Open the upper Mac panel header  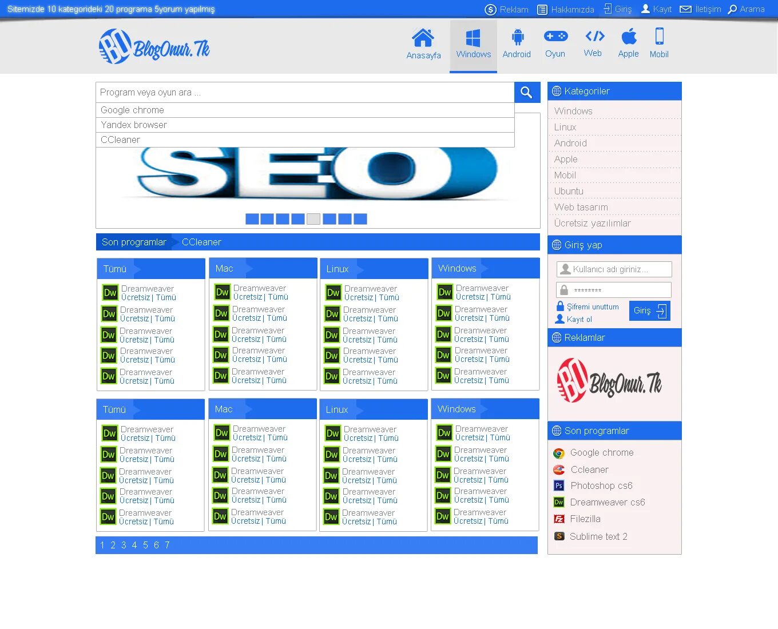click(263, 268)
